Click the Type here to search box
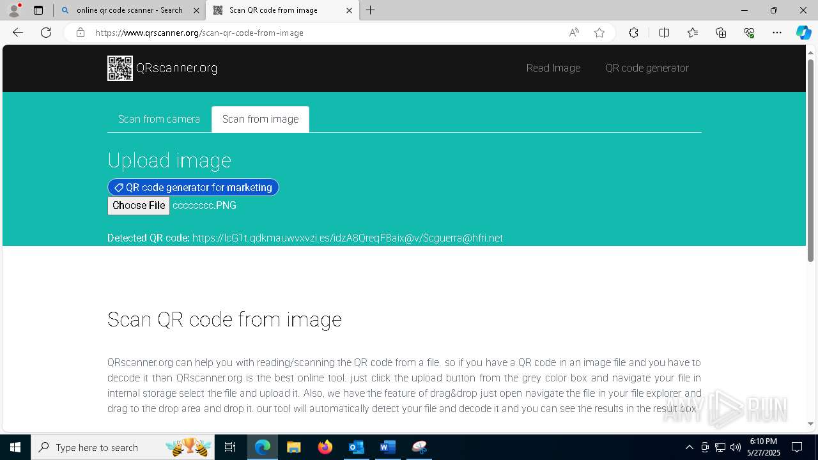This screenshot has width=818, height=460. pyautogui.click(x=123, y=447)
